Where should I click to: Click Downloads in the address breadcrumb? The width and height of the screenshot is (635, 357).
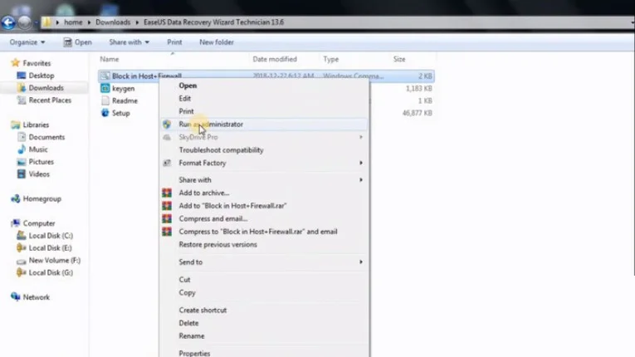pos(113,22)
